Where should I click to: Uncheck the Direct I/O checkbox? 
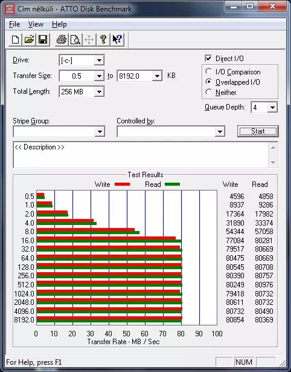coord(208,58)
